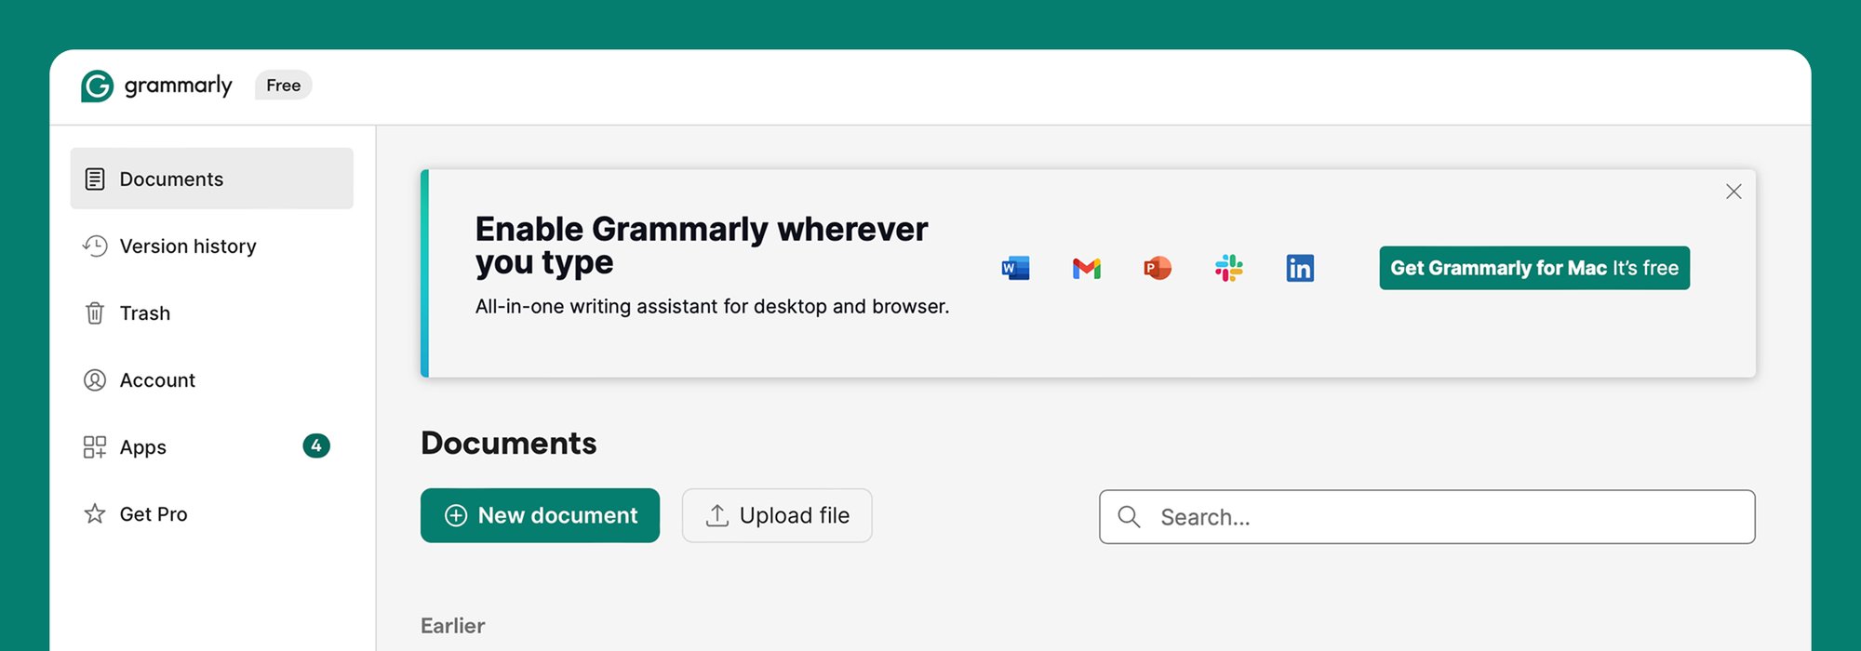1861x651 pixels.
Task: Click the Earlier section label
Action: [x=453, y=626]
